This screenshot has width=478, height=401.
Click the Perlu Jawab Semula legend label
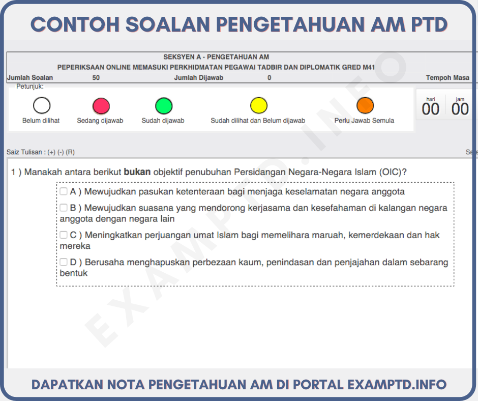click(x=364, y=121)
